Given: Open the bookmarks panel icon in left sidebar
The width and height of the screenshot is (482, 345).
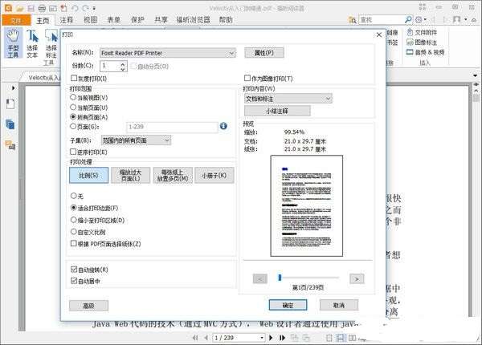Looking at the screenshot, I should click(x=10, y=103).
